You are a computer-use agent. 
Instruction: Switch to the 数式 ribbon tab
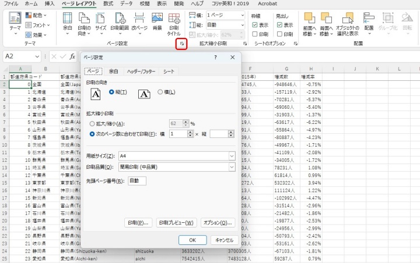click(108, 3)
